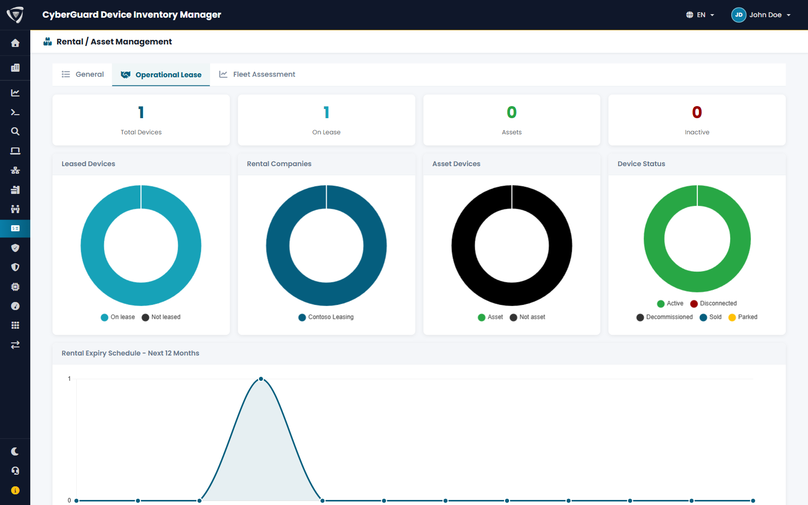
Task: Click the Inactive count card
Action: pos(697,120)
